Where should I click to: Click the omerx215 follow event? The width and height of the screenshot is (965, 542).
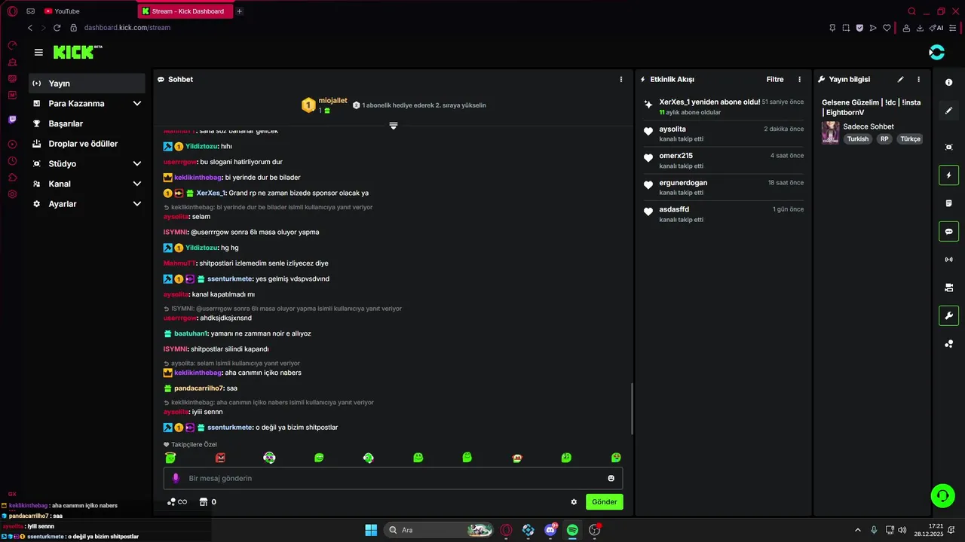tap(721, 160)
